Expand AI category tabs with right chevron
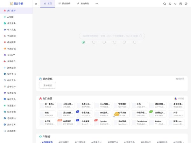Image resolution: width=191 pixels, height=143 pixels. pyautogui.click(x=183, y=142)
